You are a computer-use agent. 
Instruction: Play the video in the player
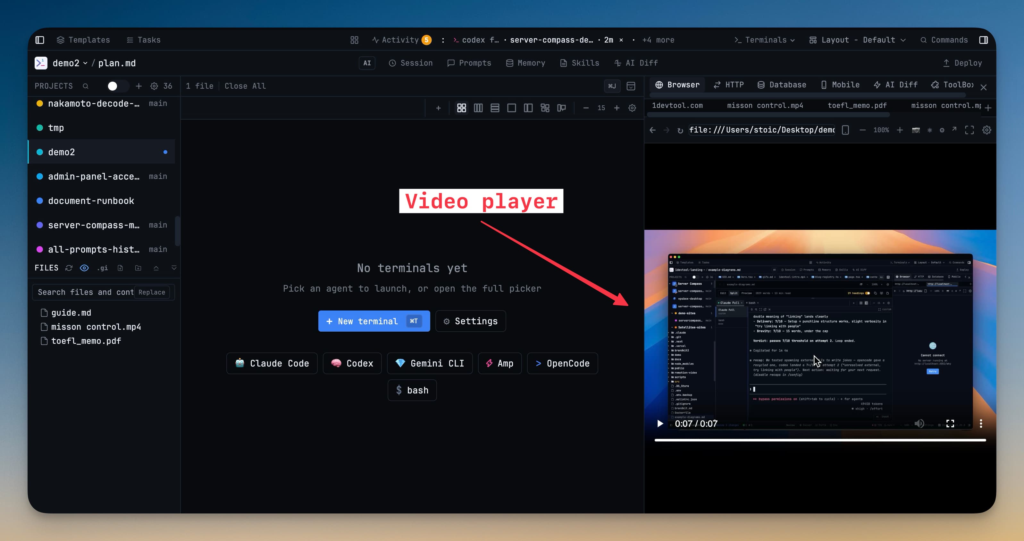[x=660, y=424]
